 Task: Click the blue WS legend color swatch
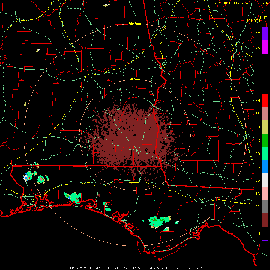(x=265, y=167)
